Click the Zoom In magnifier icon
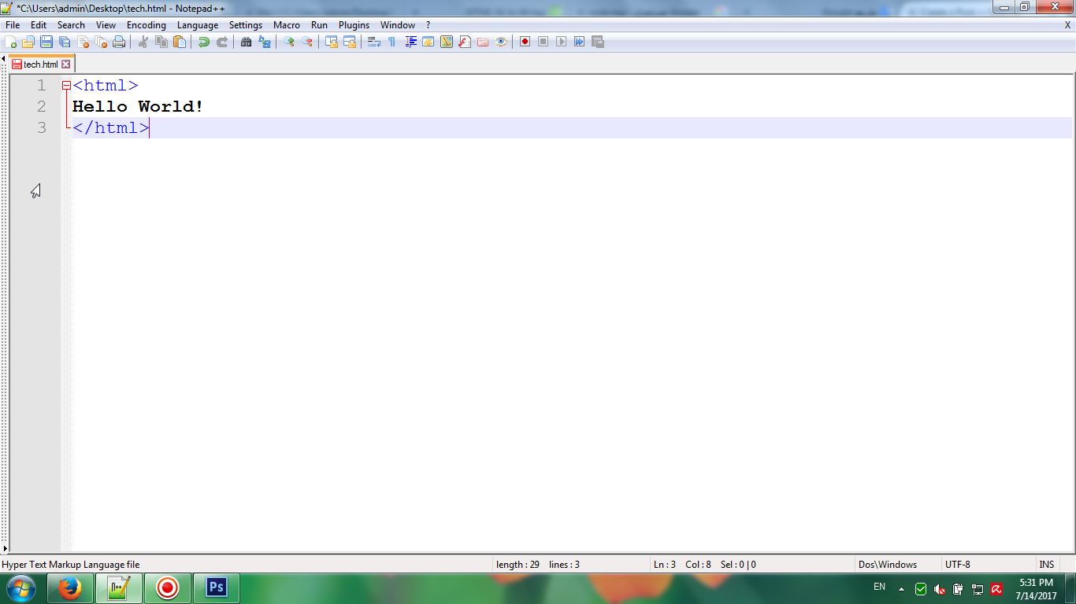Screen dimensions: 1076x604 pos(289,42)
